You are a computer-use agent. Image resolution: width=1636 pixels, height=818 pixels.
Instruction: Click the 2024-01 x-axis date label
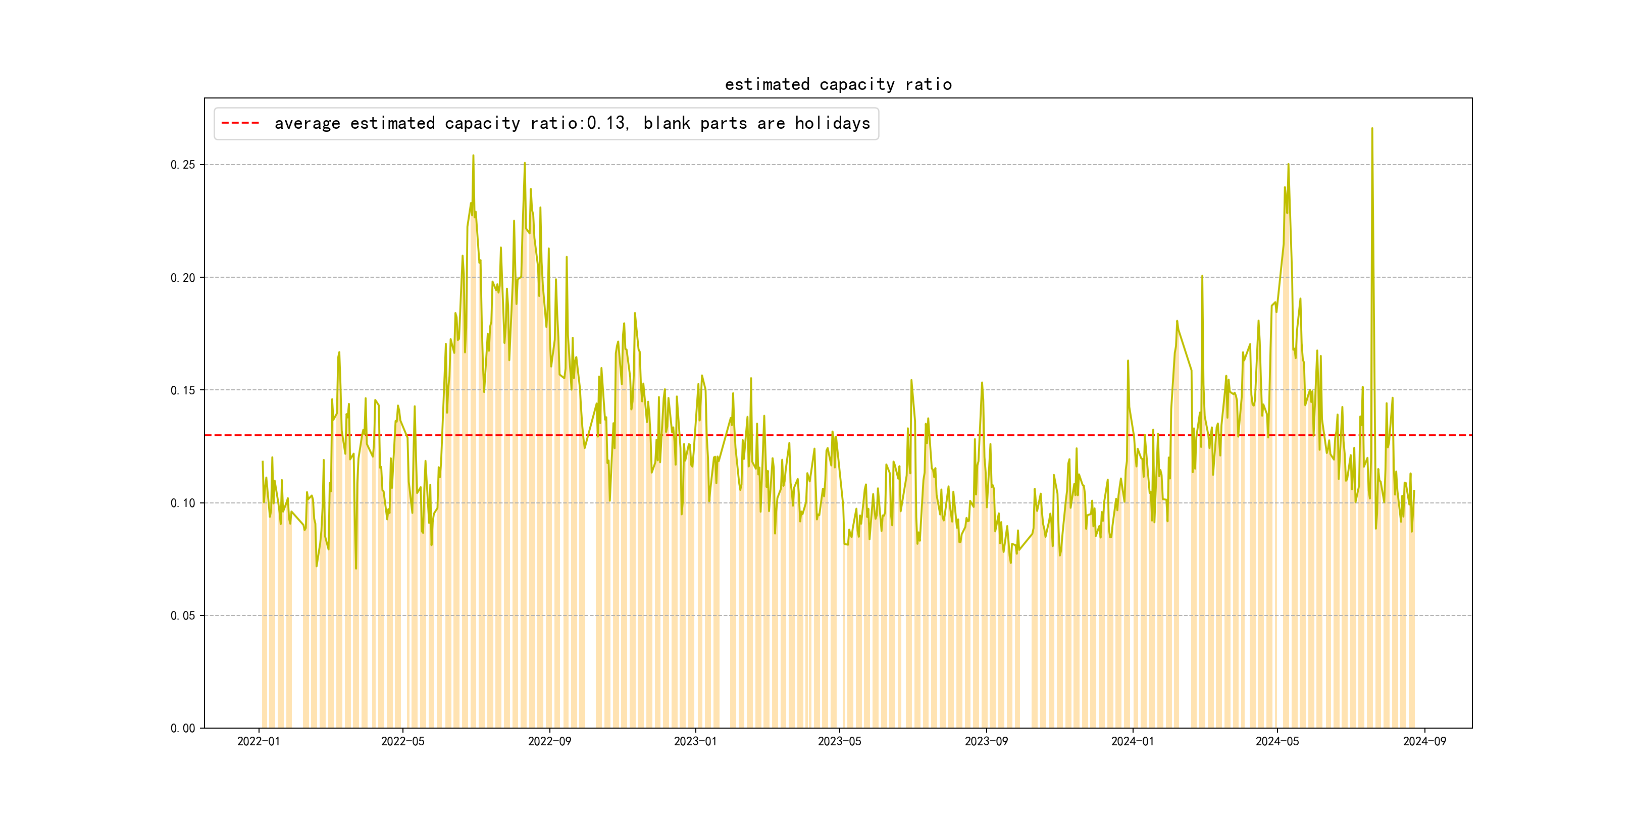point(1133,742)
